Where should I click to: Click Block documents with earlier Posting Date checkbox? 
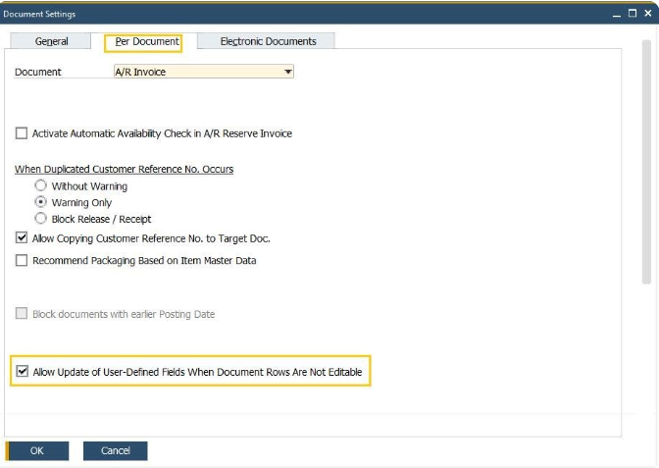coord(22,314)
